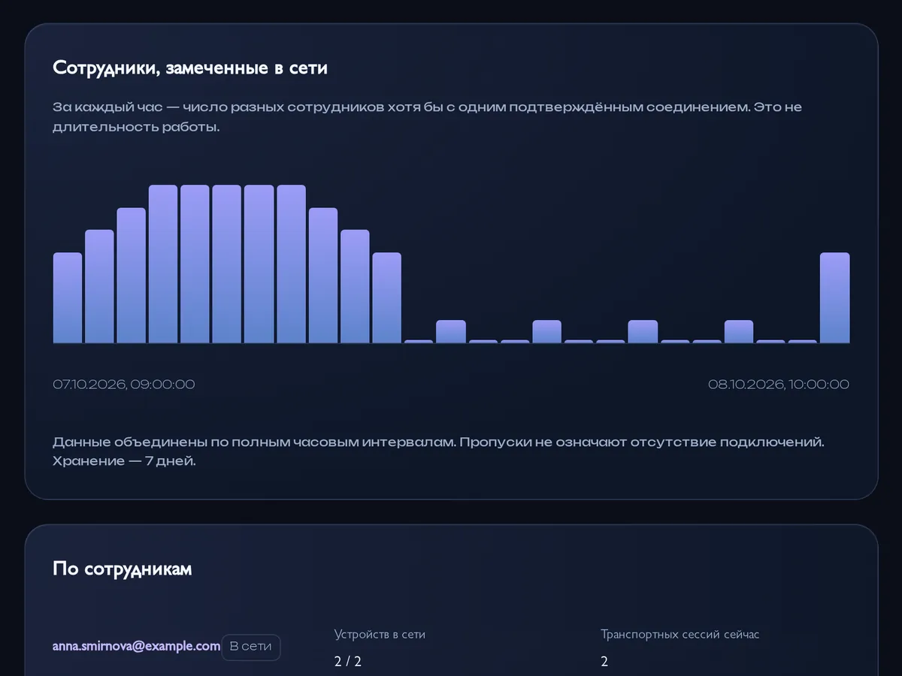Click the first bar of the hourly chart
This screenshot has width=902, height=676.
coord(68,298)
